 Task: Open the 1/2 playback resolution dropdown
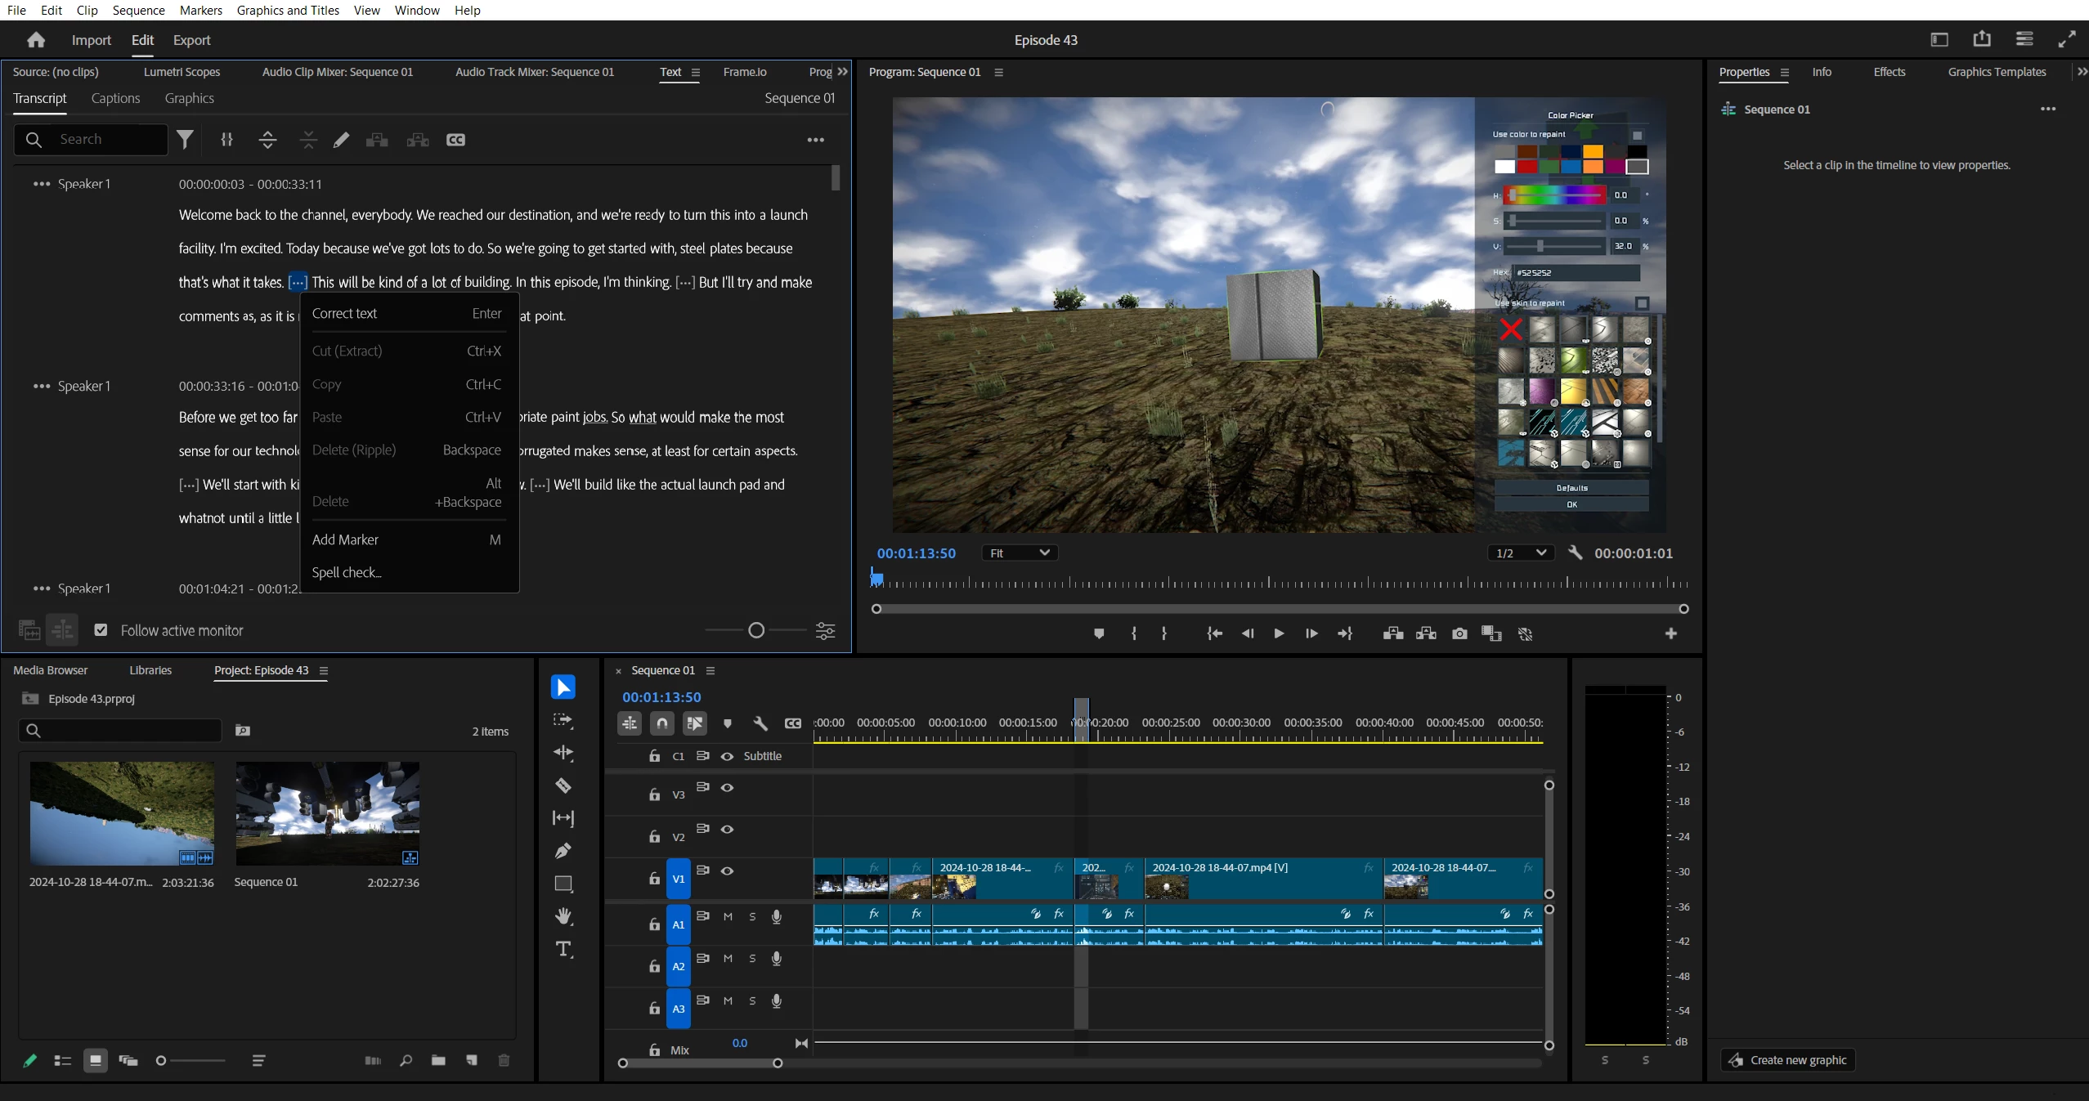point(1520,553)
